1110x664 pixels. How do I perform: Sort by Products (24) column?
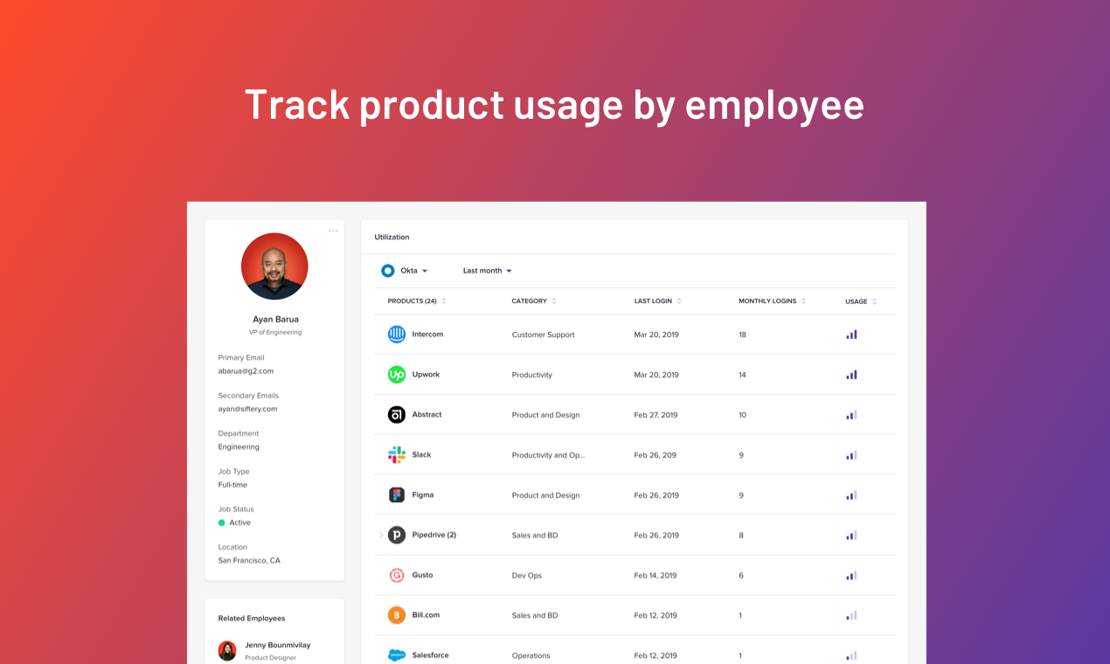[417, 301]
